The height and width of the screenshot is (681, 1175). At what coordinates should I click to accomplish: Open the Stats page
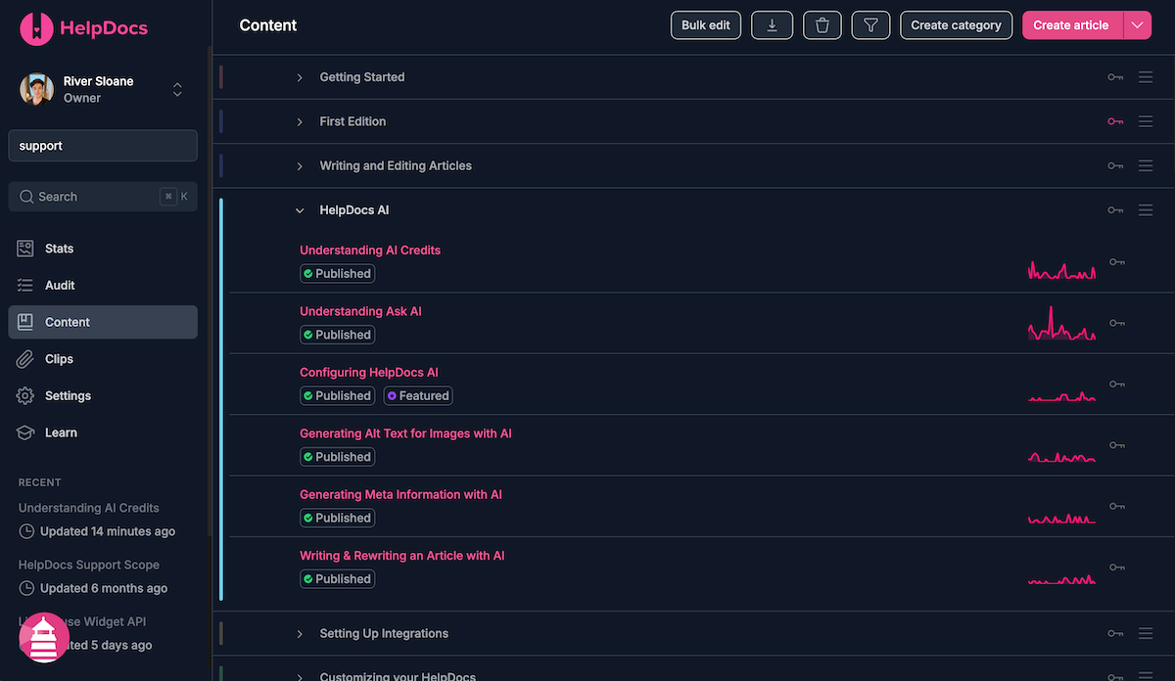103,249
